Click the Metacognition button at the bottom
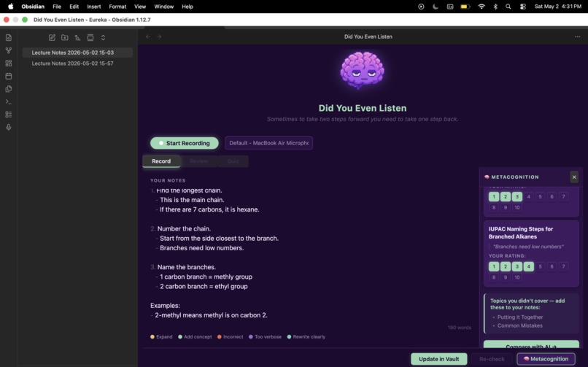 coord(546,359)
